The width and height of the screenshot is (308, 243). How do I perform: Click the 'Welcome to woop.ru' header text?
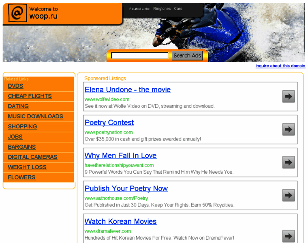(44, 13)
